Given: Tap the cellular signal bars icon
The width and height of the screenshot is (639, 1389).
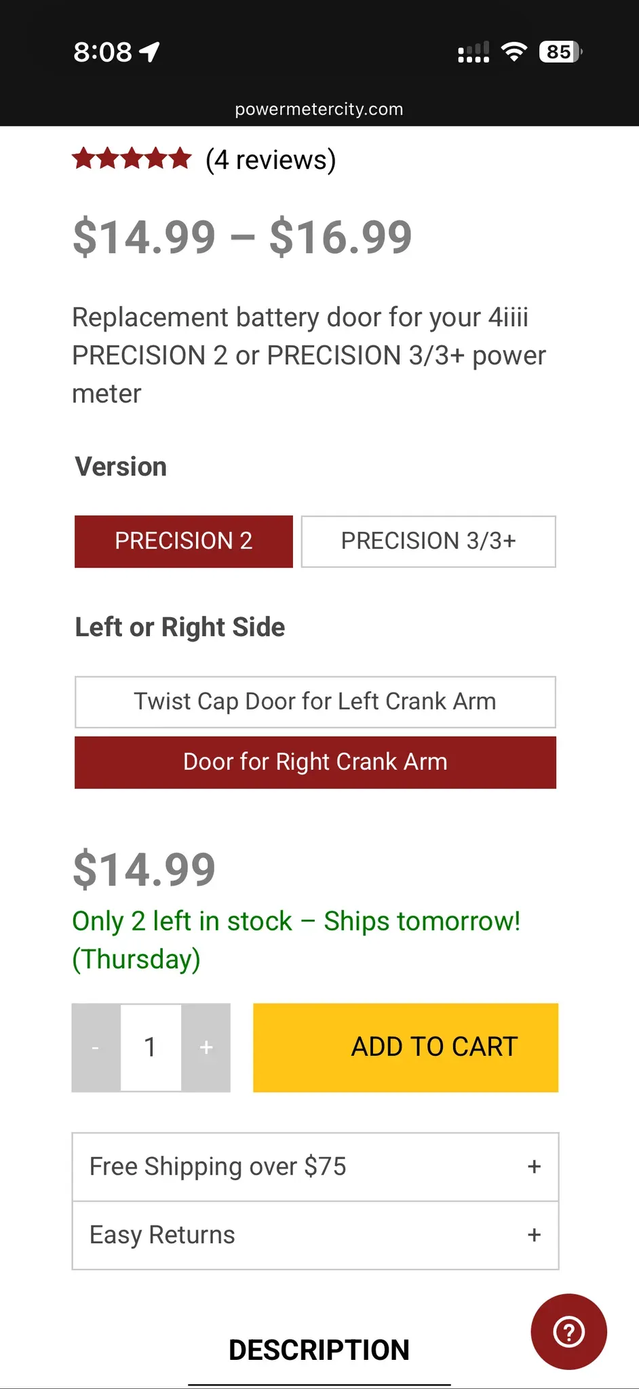Looking at the screenshot, I should (x=473, y=52).
